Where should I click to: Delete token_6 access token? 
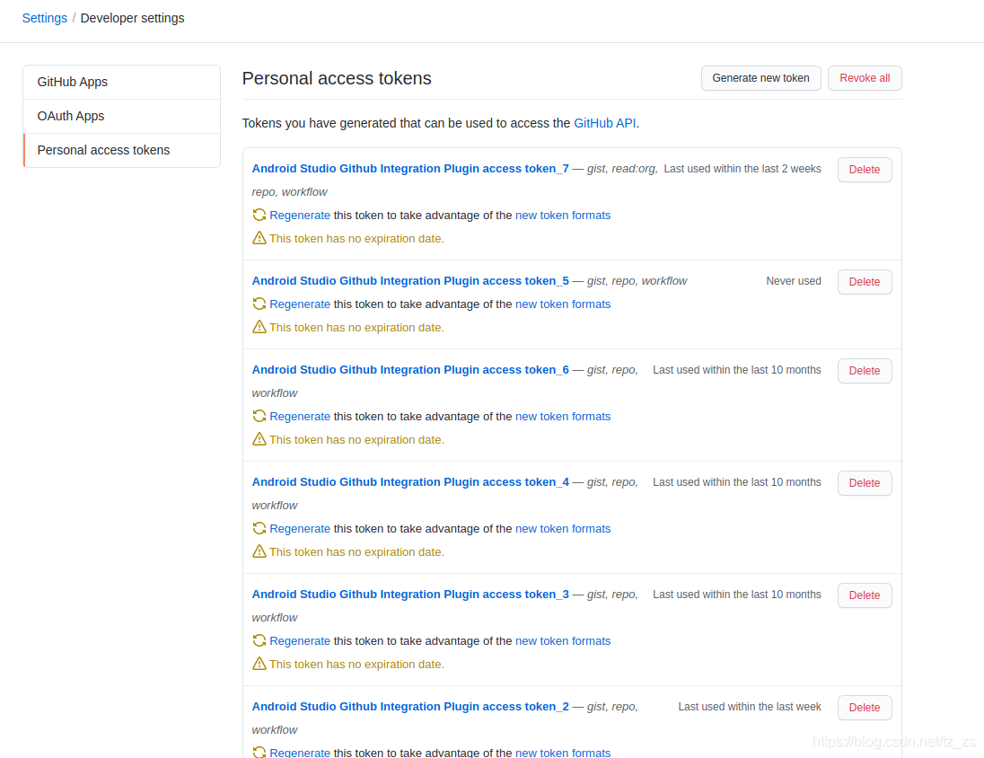(864, 371)
